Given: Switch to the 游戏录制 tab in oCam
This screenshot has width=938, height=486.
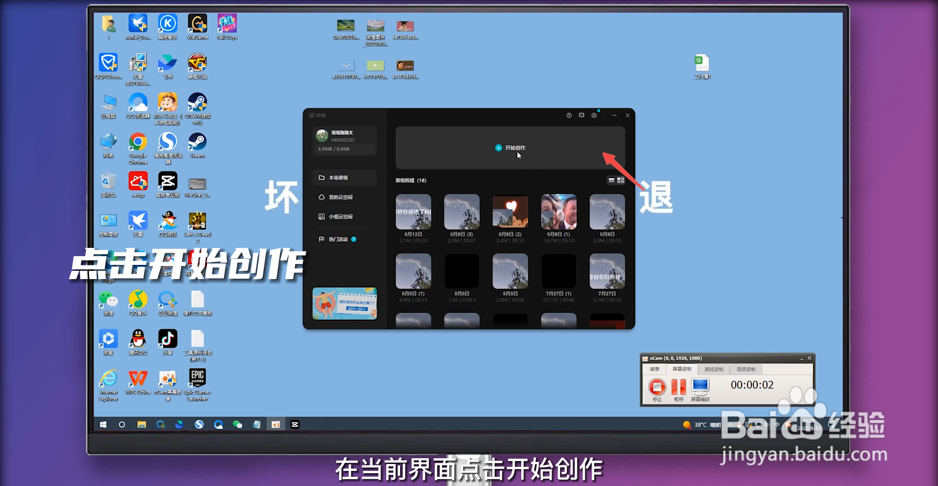Looking at the screenshot, I should coord(714,369).
